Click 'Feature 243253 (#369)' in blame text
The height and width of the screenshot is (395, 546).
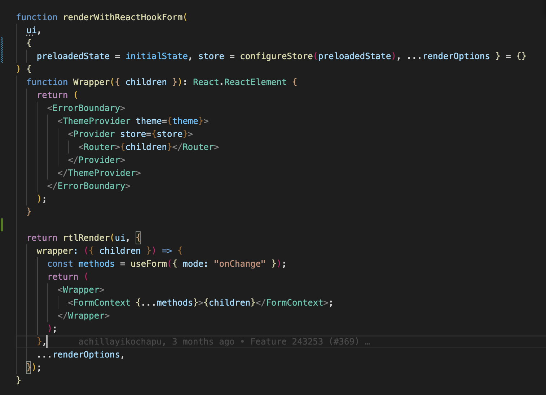[x=305, y=342]
